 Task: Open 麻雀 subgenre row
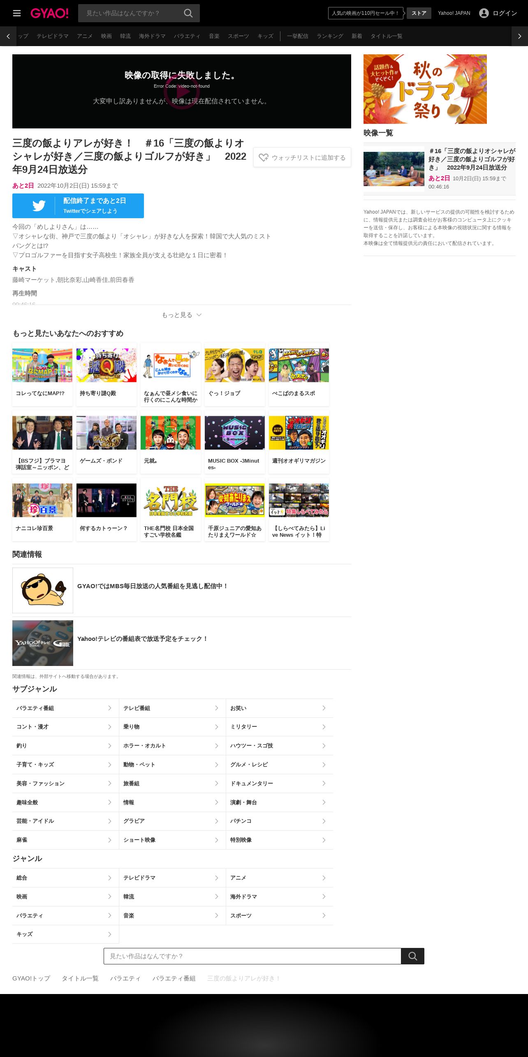pyautogui.click(x=65, y=840)
